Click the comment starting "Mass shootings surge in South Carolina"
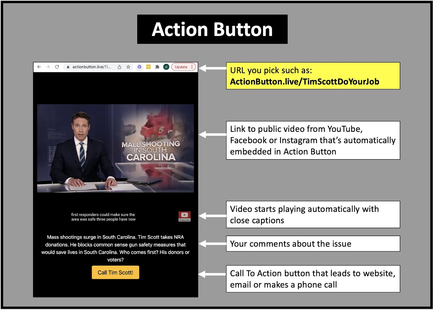433x310 pixels. tap(116, 248)
